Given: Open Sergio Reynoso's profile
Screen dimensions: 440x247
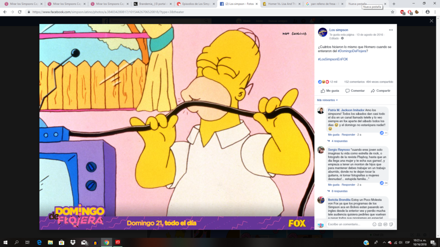Looking at the screenshot, I should coord(339,150).
